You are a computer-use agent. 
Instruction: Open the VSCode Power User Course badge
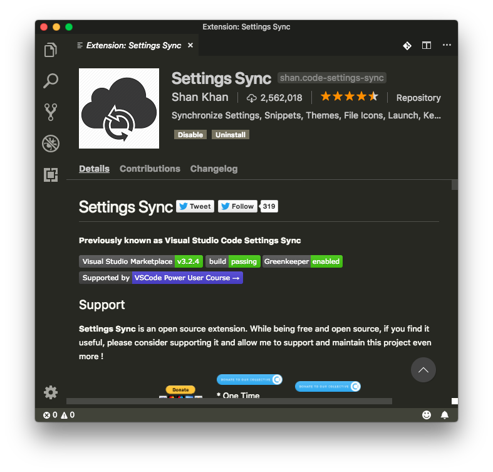pos(161,278)
